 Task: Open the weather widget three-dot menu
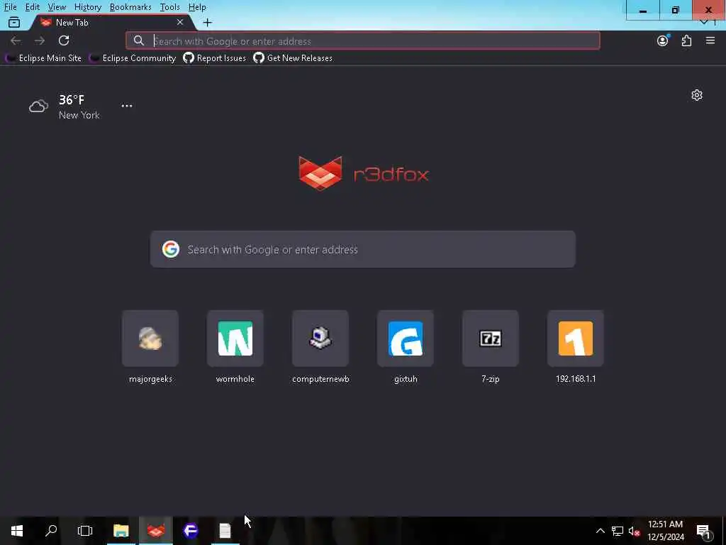[x=127, y=106]
